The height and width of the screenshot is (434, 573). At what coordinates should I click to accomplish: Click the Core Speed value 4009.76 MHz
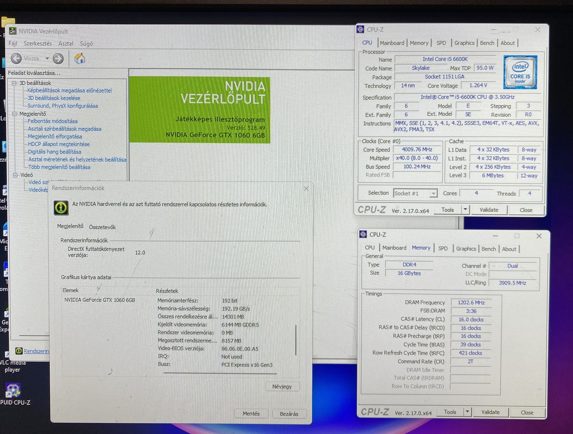point(417,149)
